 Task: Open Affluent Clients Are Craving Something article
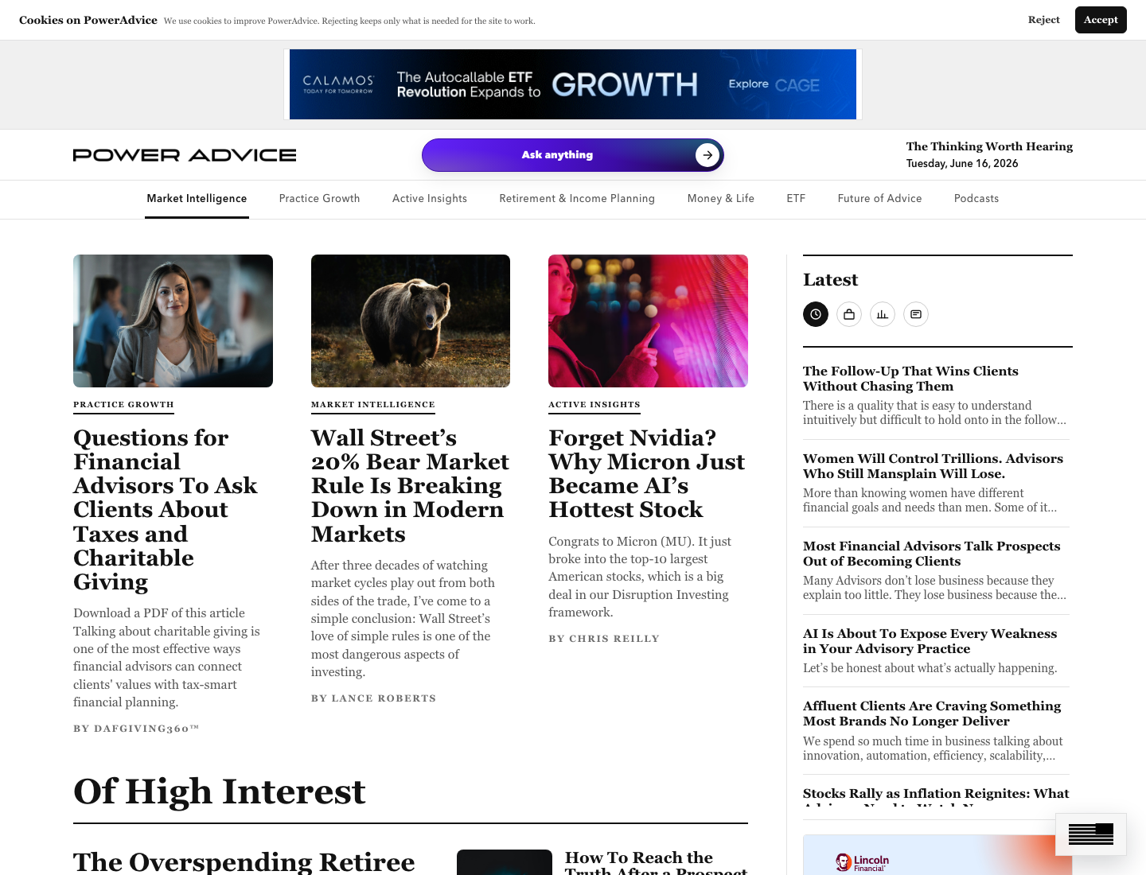932,714
